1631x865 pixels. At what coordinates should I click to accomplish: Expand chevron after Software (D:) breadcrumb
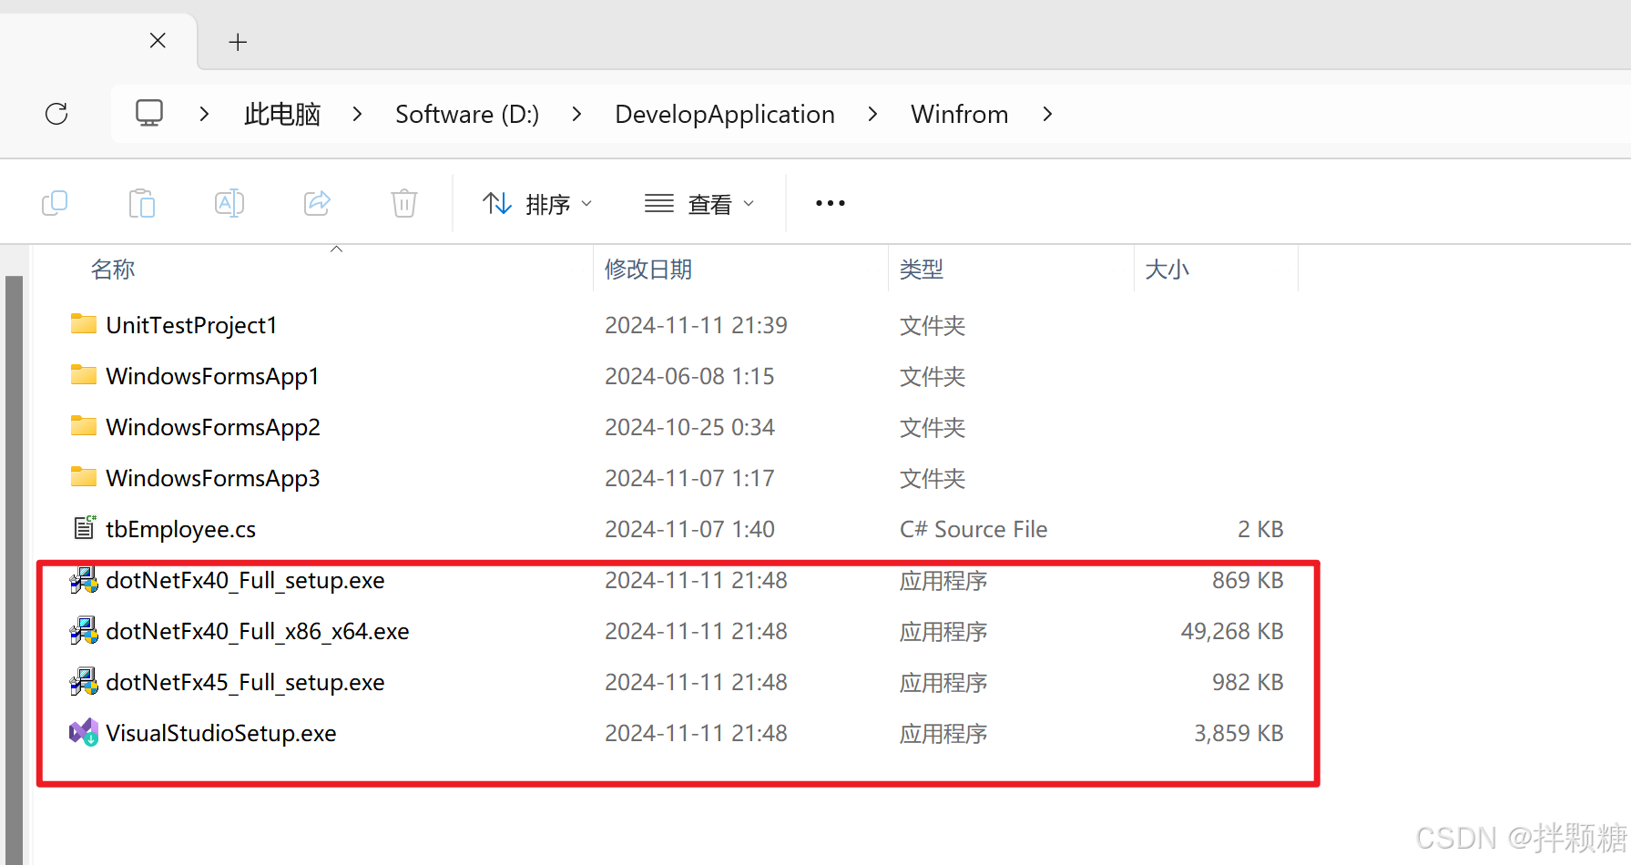point(576,114)
